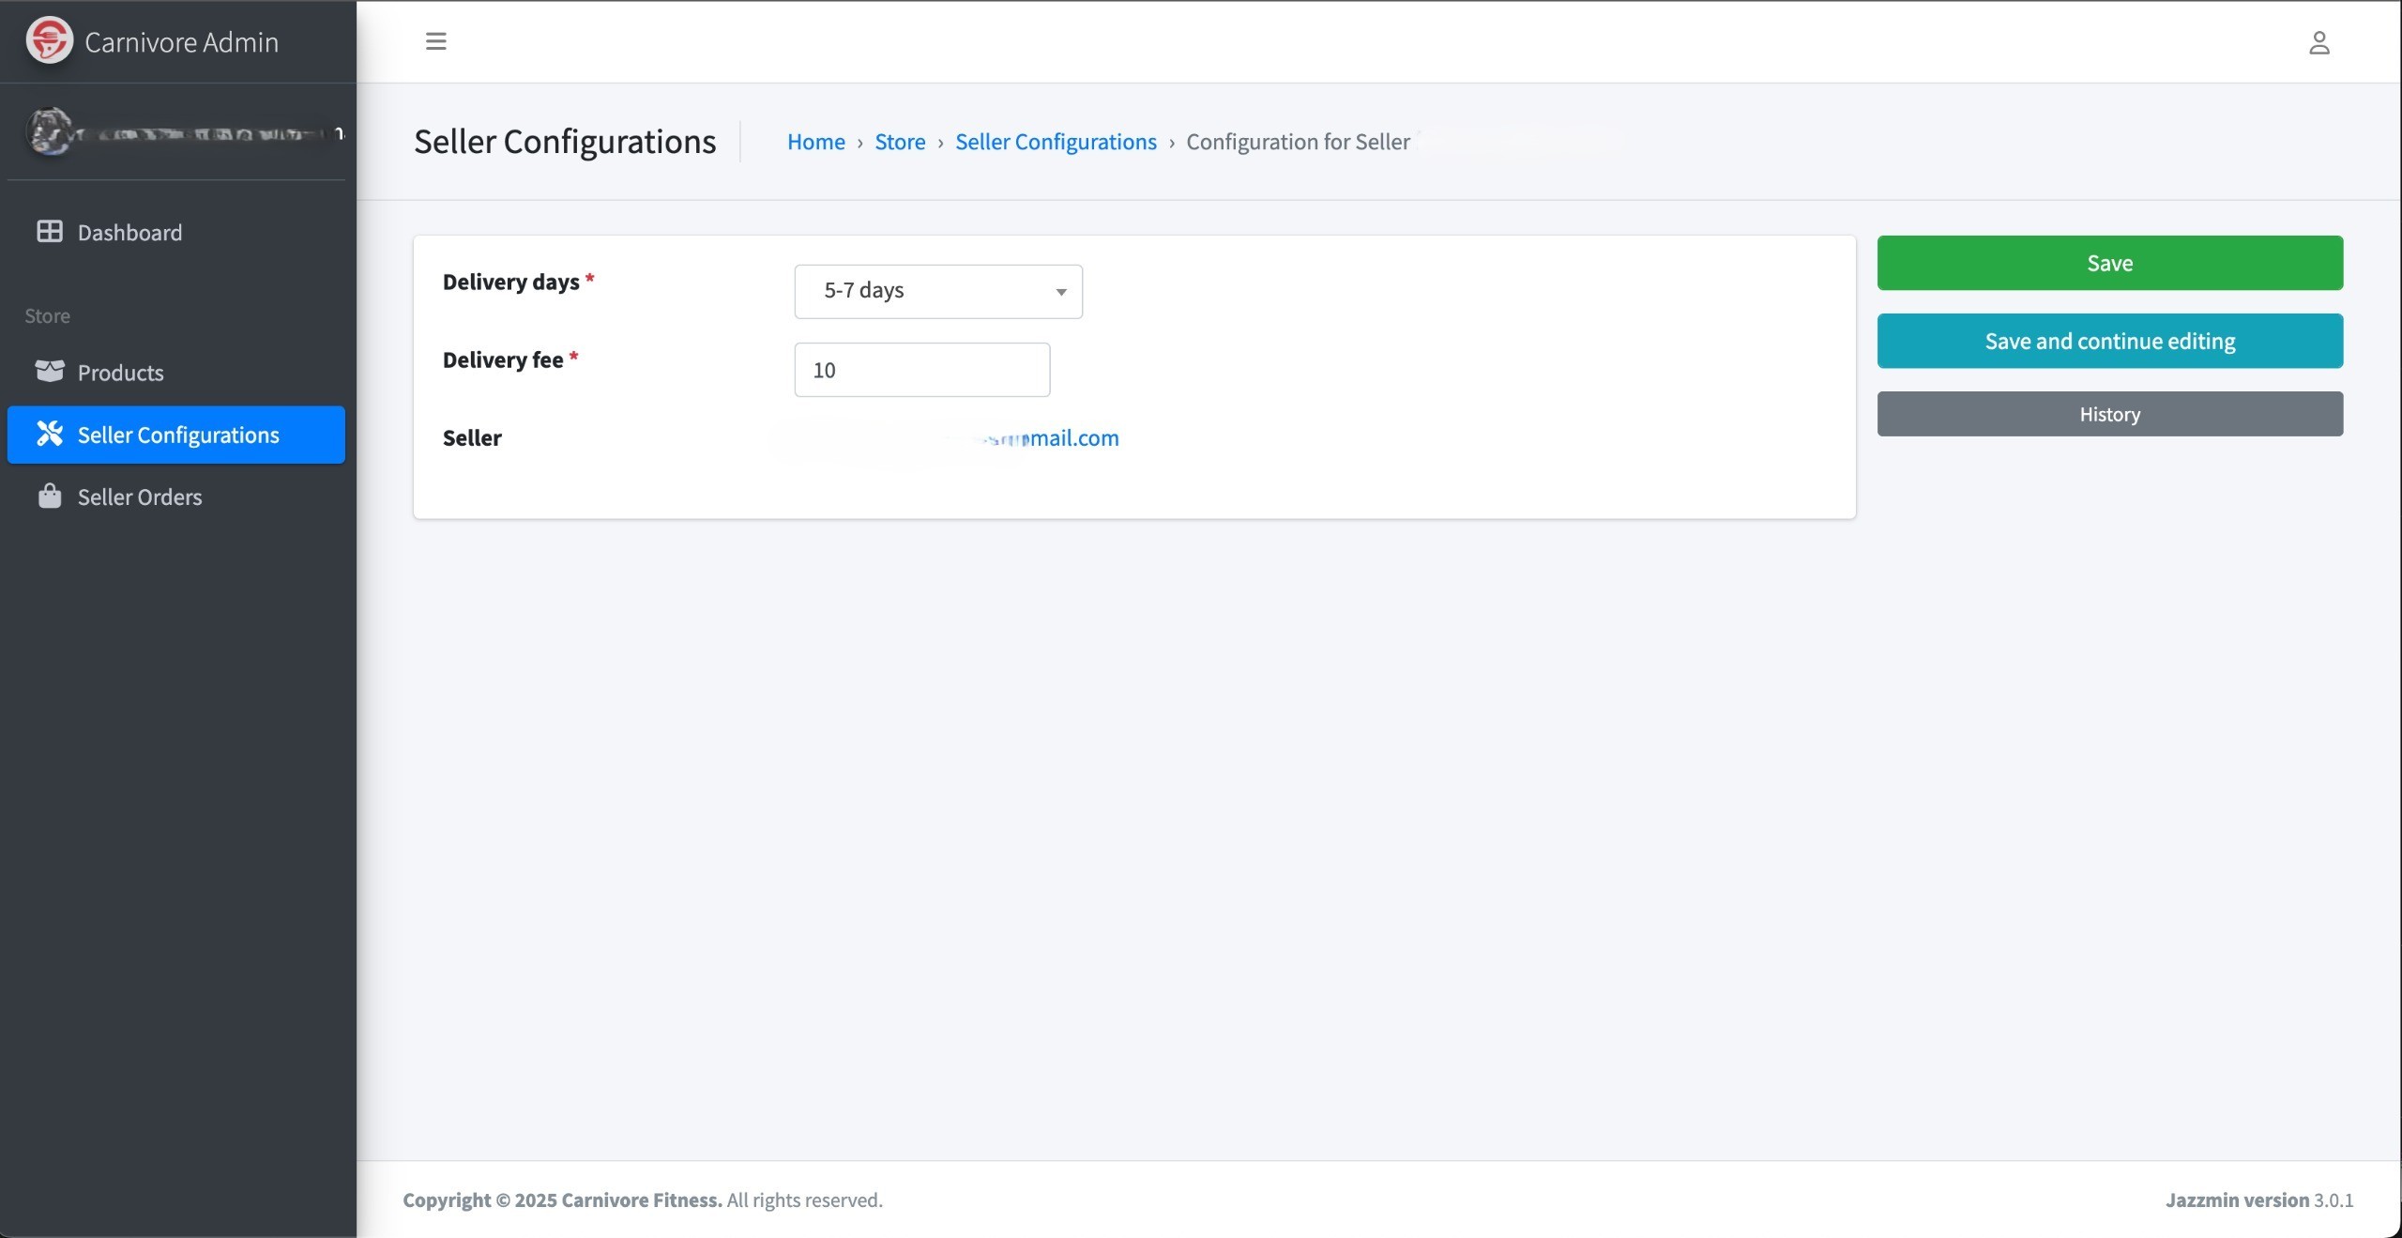The height and width of the screenshot is (1238, 2402).
Task: Click the Delivery days dropdown arrow
Action: (1061, 292)
